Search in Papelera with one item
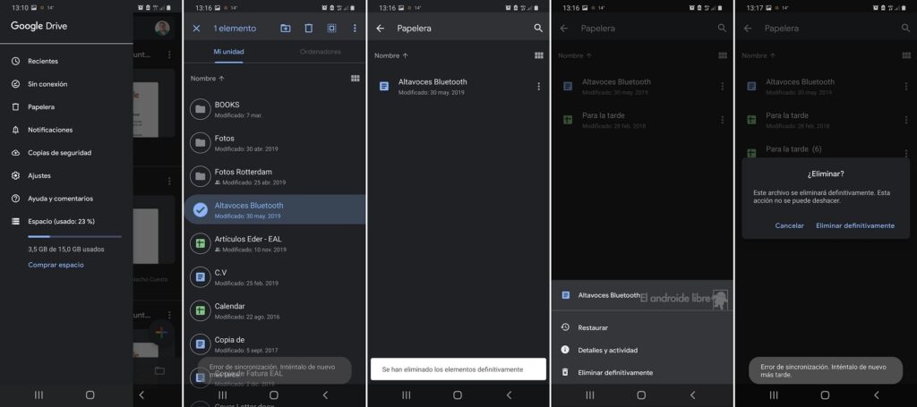Image resolution: width=917 pixels, height=407 pixels. (x=538, y=28)
